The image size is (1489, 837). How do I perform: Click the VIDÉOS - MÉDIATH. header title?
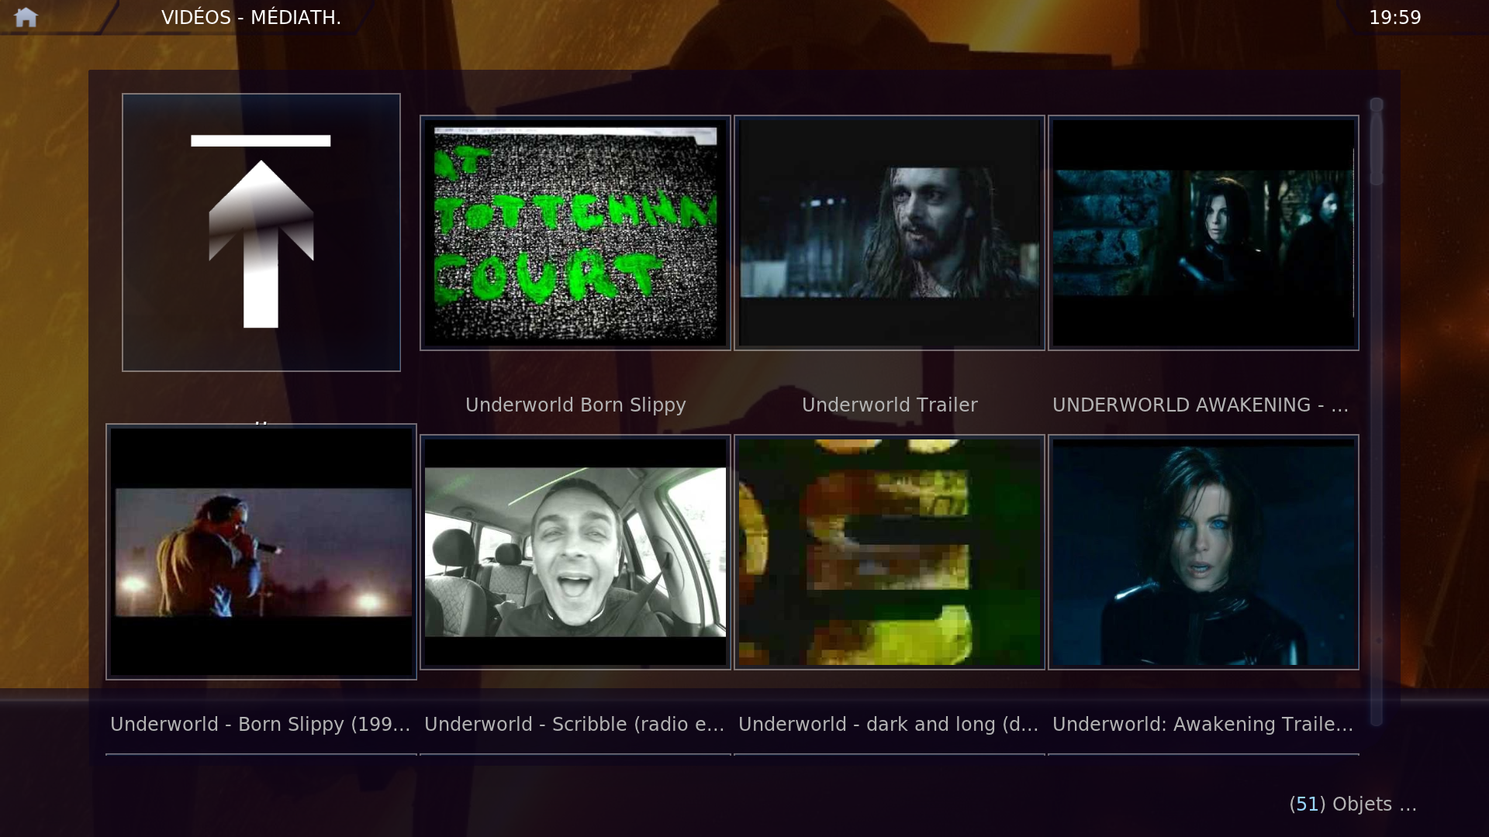point(251,18)
